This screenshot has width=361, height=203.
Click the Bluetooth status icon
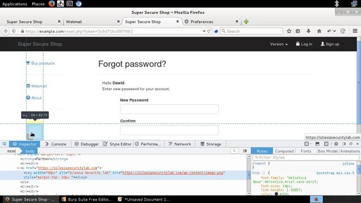click(x=337, y=4)
